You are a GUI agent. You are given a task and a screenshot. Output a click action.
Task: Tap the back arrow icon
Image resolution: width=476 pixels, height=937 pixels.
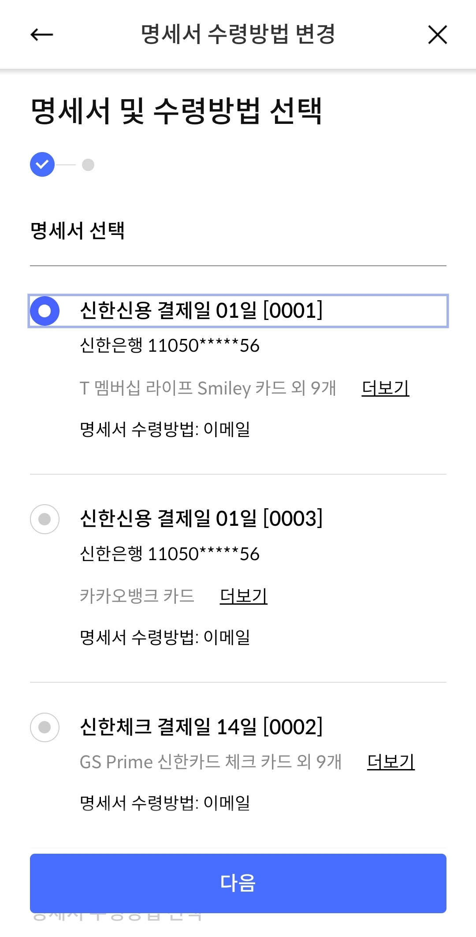click(x=42, y=34)
